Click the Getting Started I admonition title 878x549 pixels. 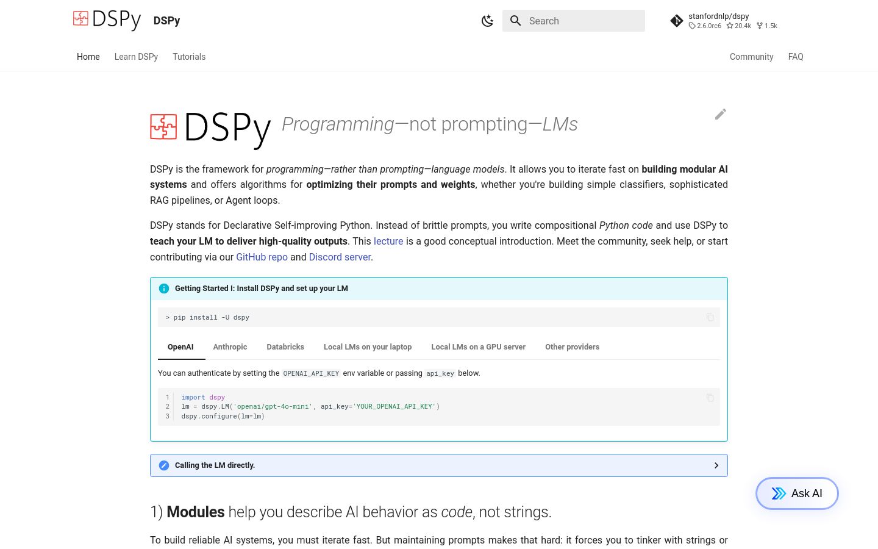click(x=262, y=289)
